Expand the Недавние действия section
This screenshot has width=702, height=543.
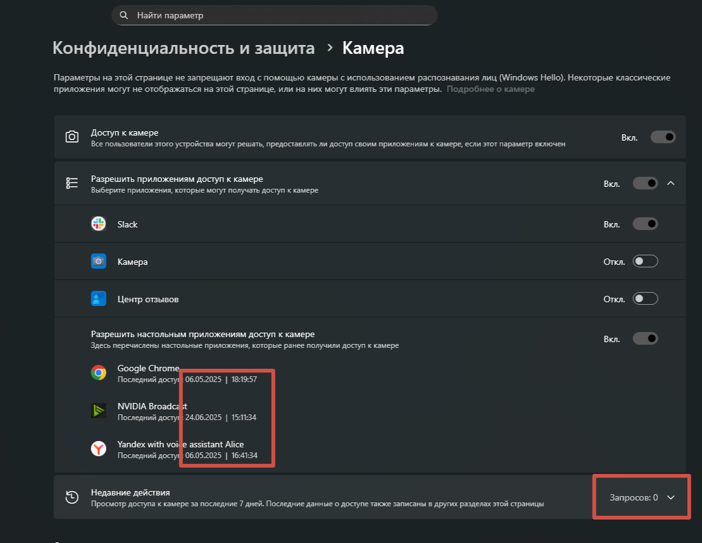click(x=671, y=497)
